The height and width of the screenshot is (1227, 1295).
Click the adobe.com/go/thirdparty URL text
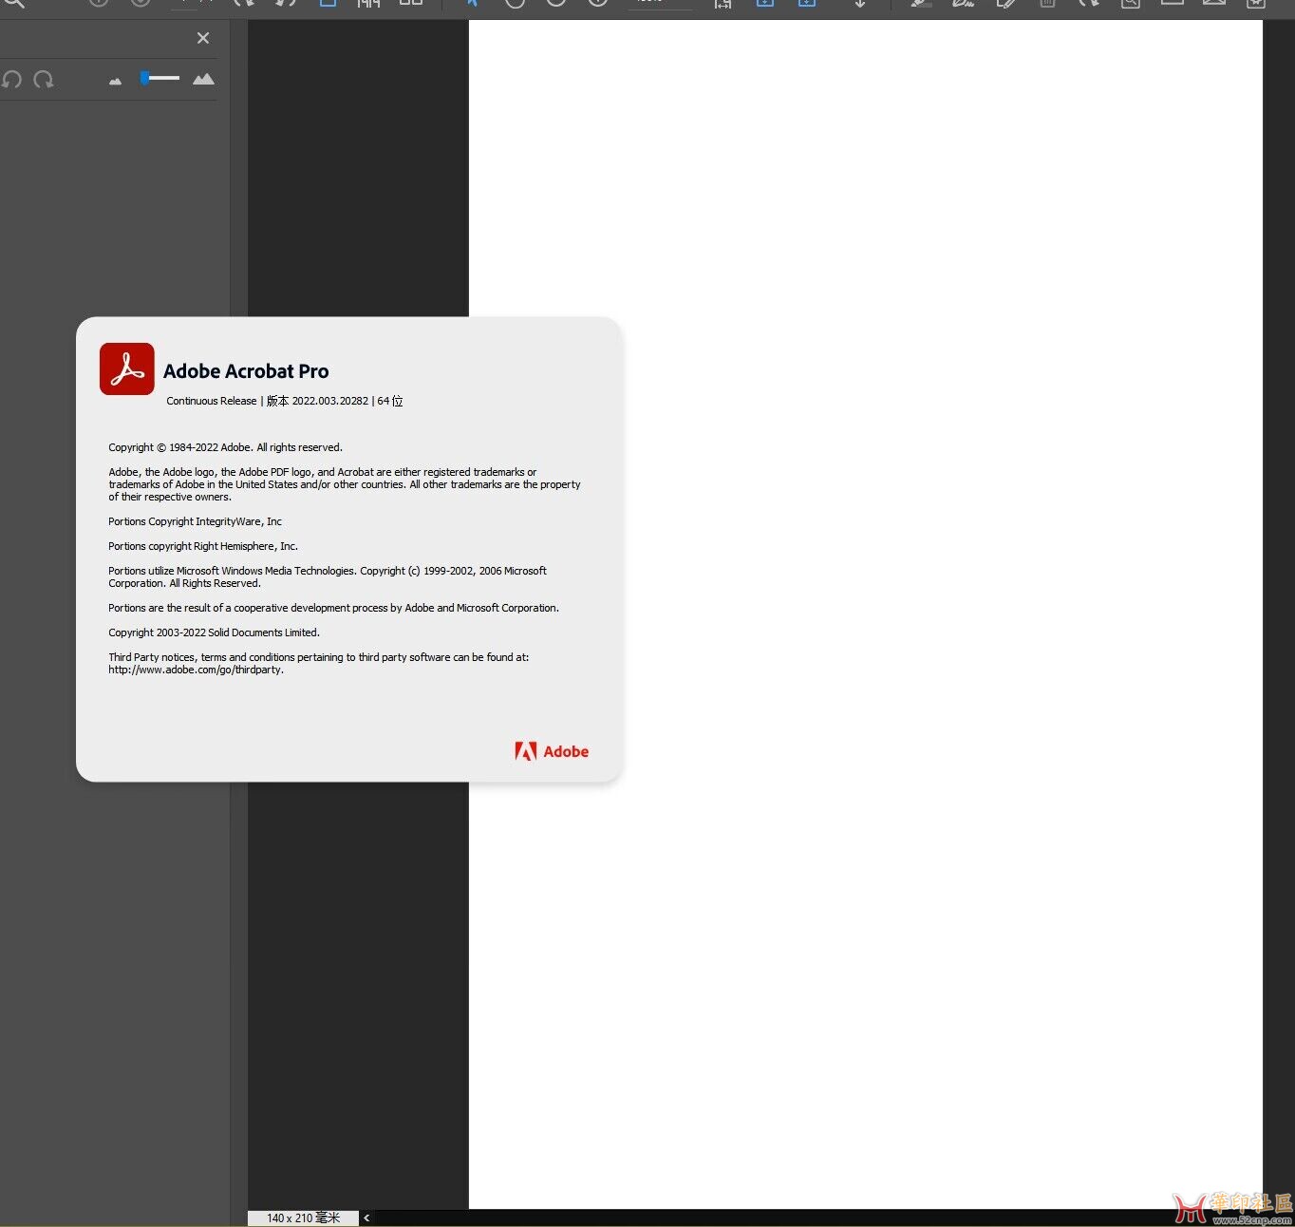click(x=196, y=670)
